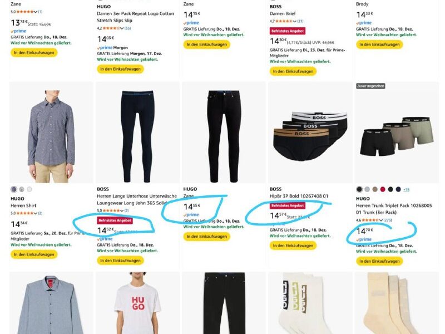This screenshot has width=445, height=334.
Task: Click the prime logo under the 14,70 € price
Action: (x=365, y=239)
